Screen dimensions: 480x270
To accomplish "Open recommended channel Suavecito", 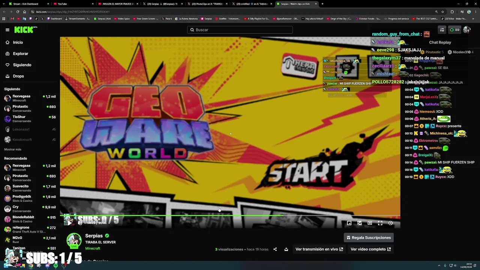I will [x=30, y=188].
